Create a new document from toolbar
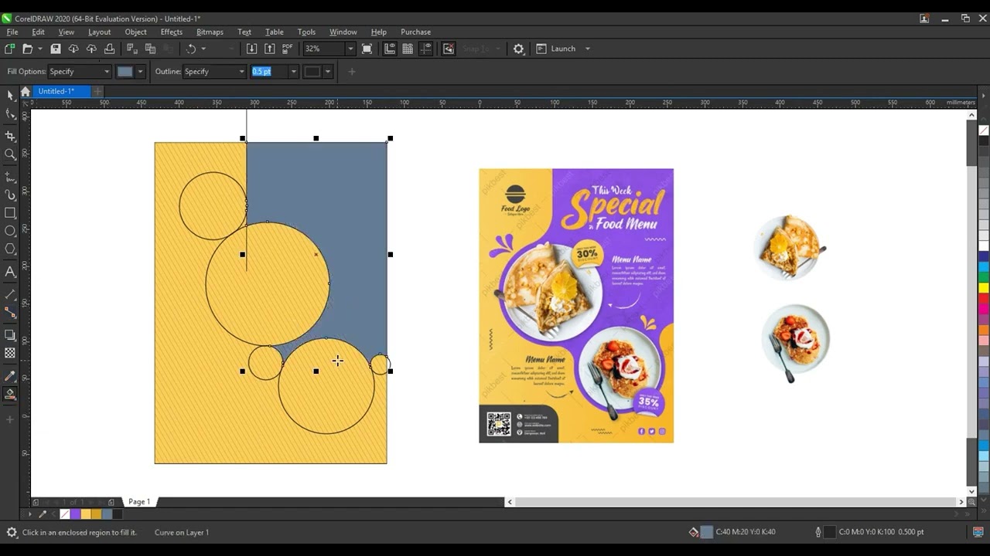Screen dimensions: 990x556 (9, 49)
